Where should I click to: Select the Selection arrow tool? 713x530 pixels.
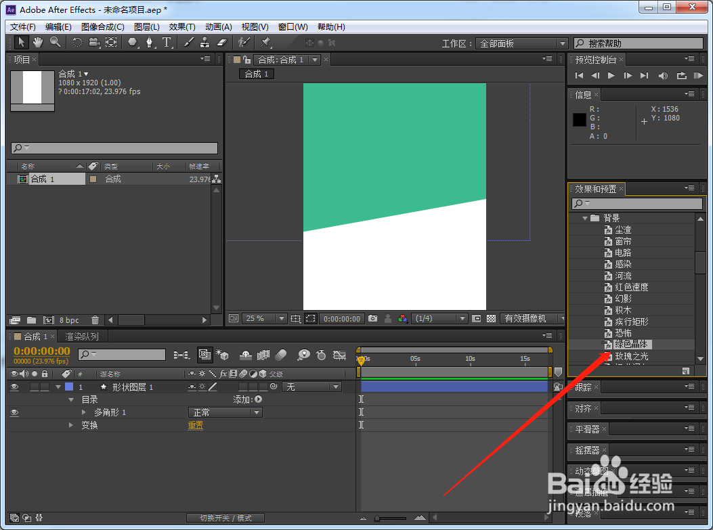coord(21,42)
